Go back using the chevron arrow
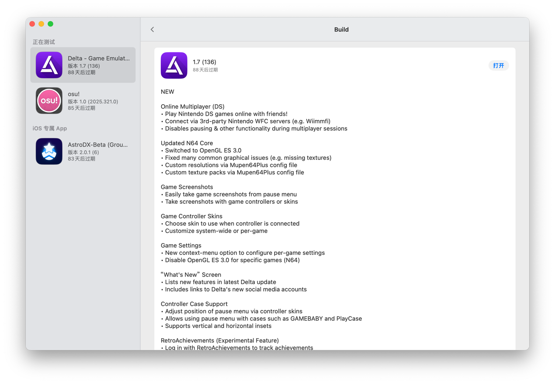Image resolution: width=555 pixels, height=384 pixels. tap(152, 30)
